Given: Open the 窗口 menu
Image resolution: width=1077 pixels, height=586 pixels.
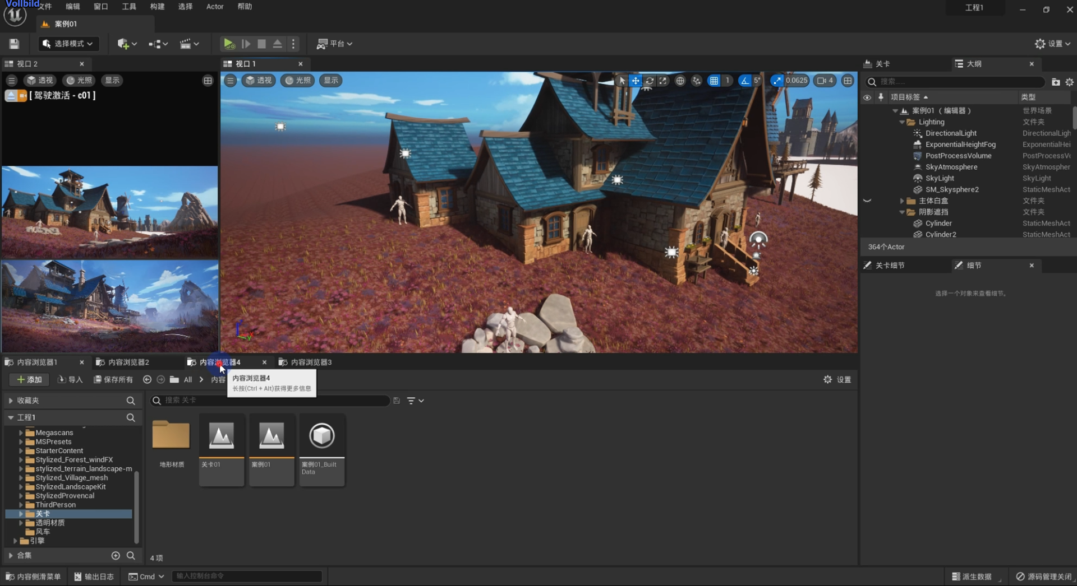Looking at the screenshot, I should pos(101,7).
